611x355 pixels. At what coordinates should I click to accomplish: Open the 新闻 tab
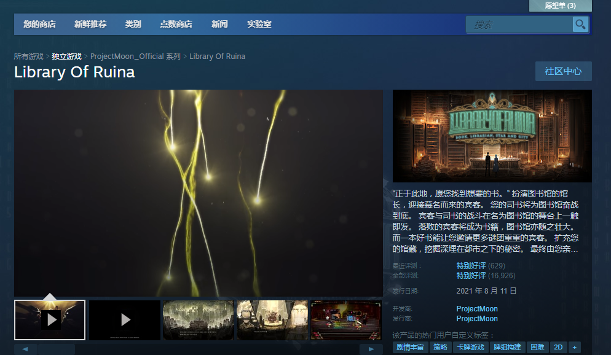219,24
